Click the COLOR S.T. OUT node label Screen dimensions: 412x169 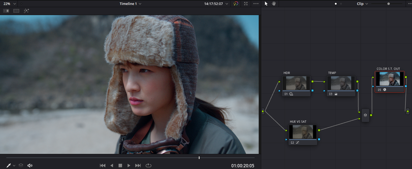388,69
